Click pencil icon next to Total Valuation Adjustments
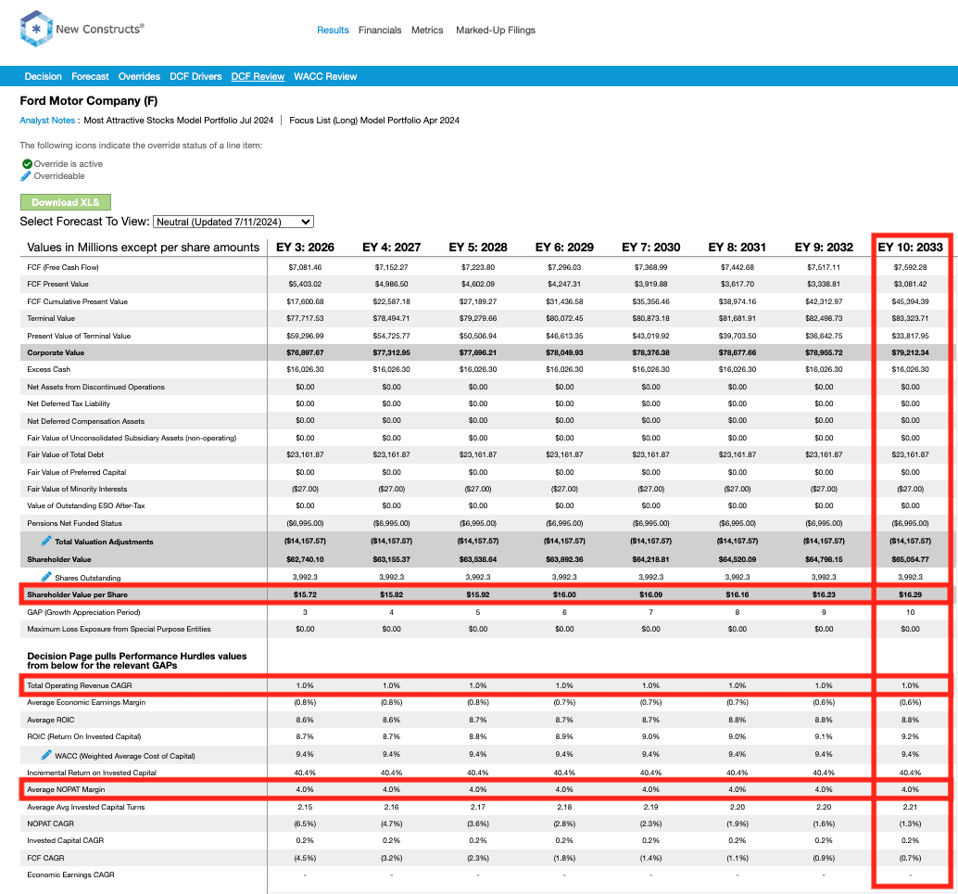Screen dimensions: 958x894 click(x=45, y=541)
